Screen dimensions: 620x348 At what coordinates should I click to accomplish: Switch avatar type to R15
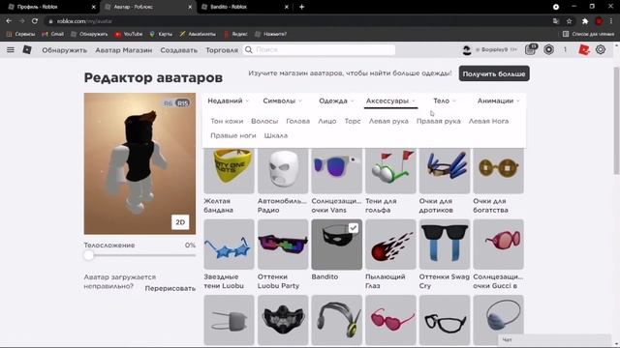click(182, 103)
